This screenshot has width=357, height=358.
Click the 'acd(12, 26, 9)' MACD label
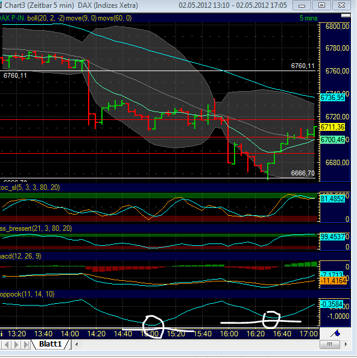[x=21, y=256]
